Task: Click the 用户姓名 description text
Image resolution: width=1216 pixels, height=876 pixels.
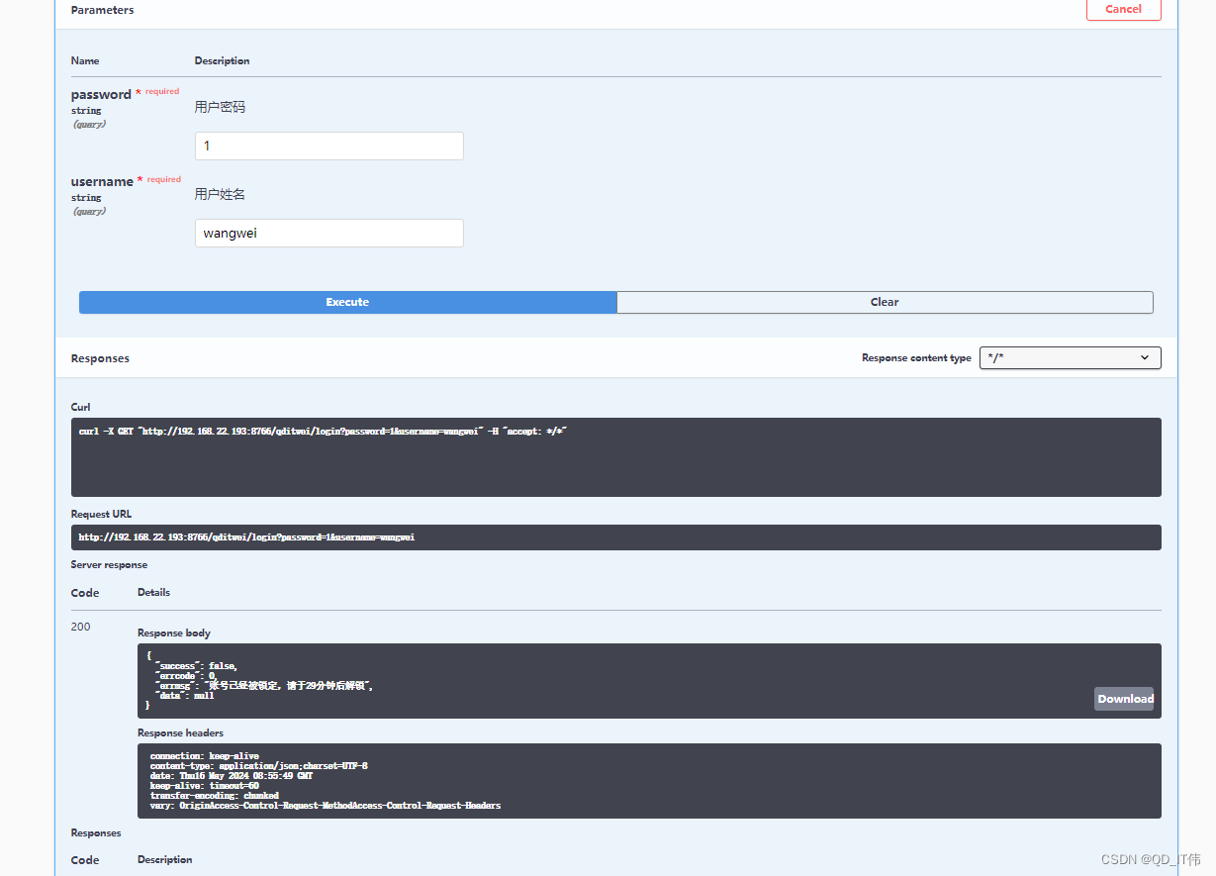Action: click(220, 194)
